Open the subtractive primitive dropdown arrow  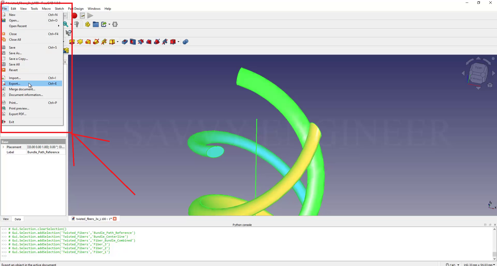click(179, 42)
